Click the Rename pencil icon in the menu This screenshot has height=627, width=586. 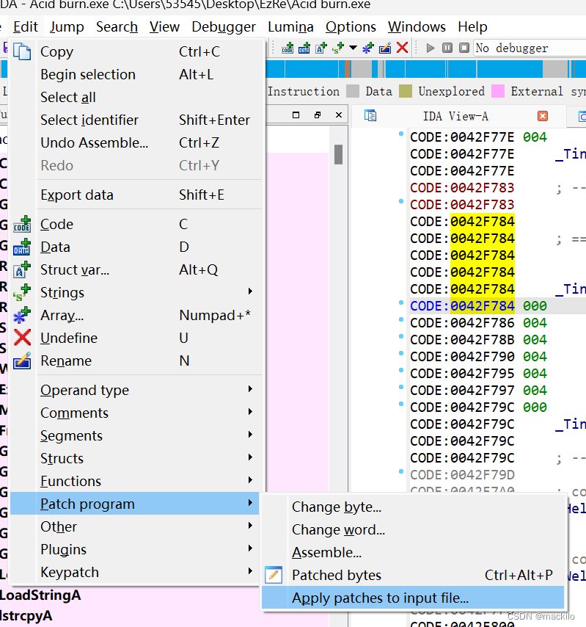pos(22,360)
